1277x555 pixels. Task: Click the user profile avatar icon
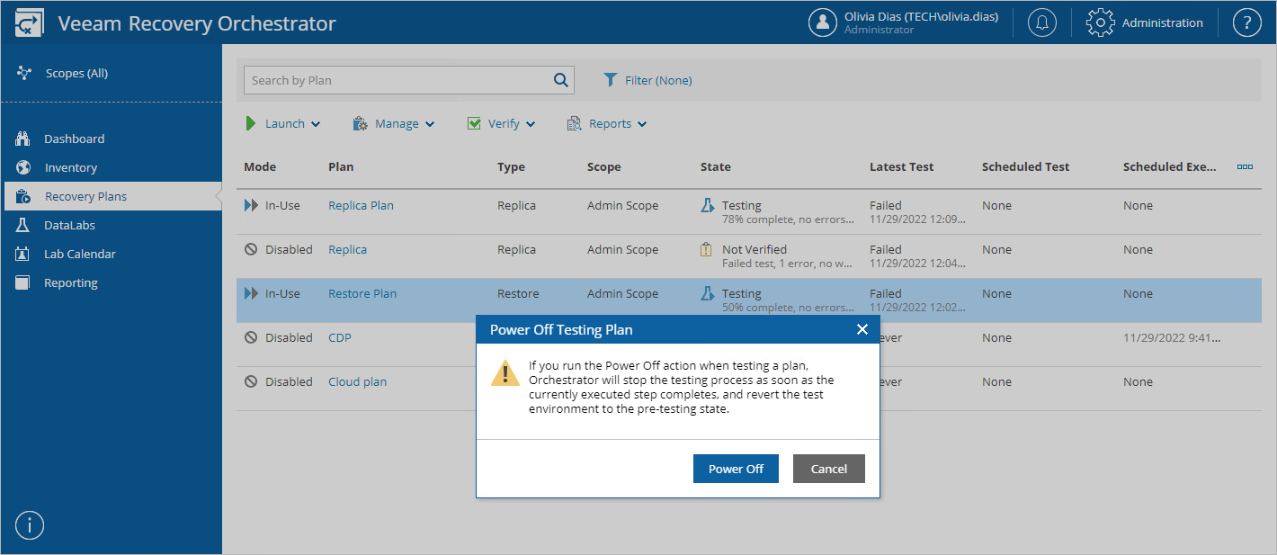[x=823, y=23]
